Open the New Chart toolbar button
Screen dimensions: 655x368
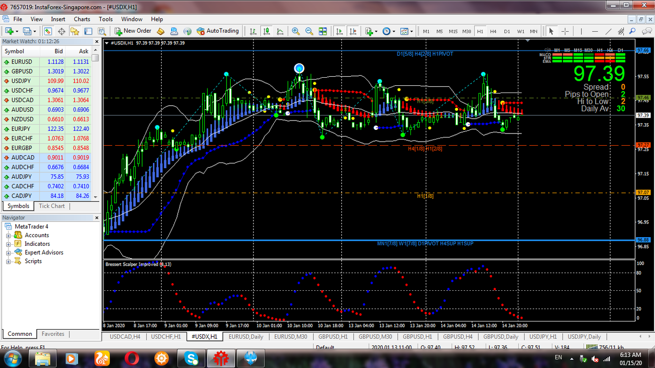[9, 31]
